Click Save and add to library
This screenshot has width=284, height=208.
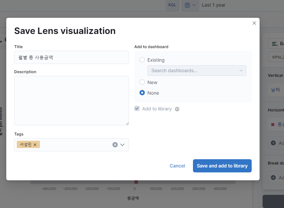click(222, 166)
